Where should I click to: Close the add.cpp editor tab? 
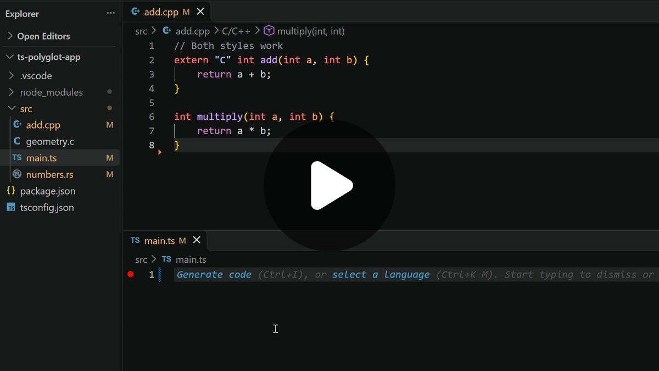[200, 12]
